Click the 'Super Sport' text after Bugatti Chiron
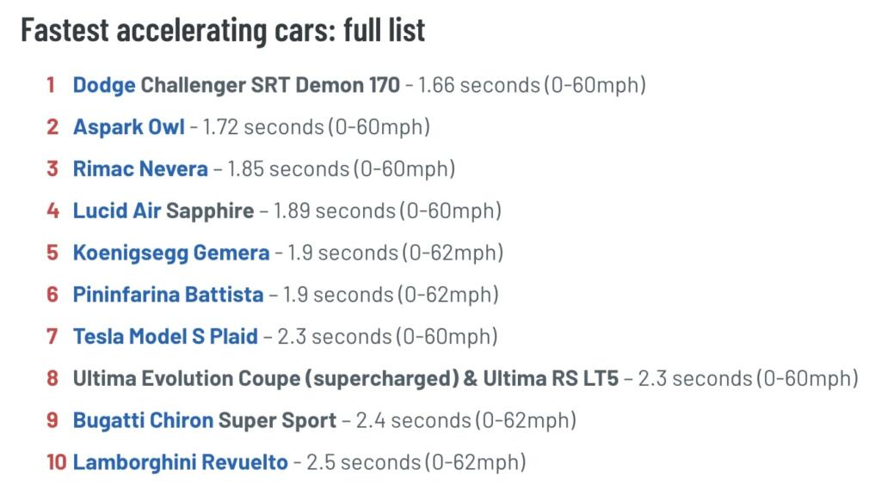 [x=277, y=421]
